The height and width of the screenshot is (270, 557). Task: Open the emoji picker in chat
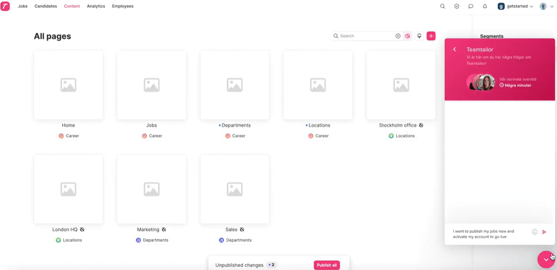[x=535, y=232]
